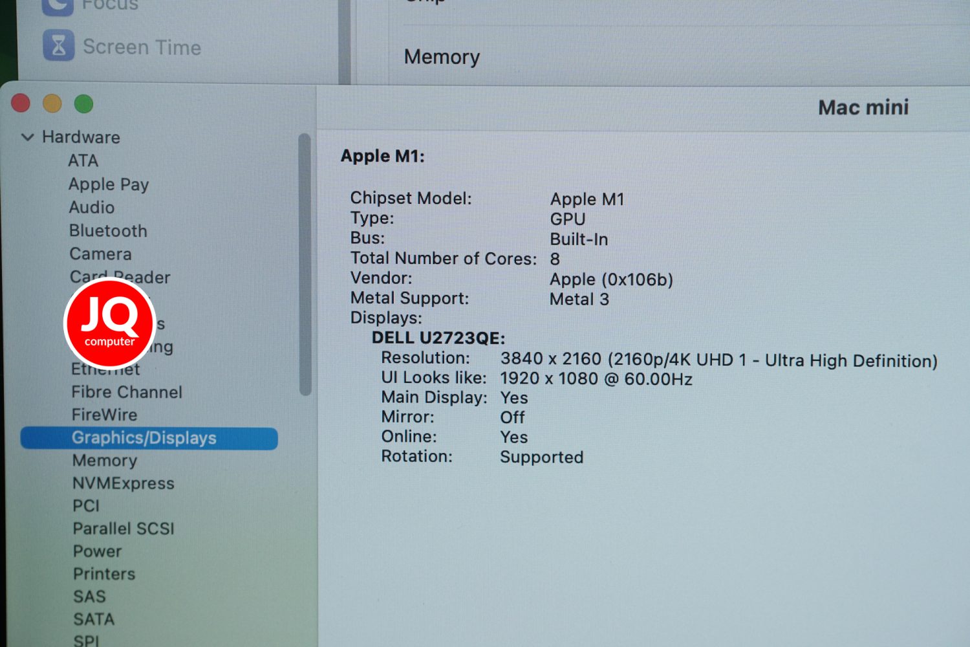The image size is (970, 647).
Task: Select SPI at sidebar bottom
Action: tap(86, 640)
